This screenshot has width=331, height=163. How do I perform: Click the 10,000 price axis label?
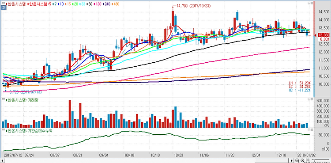click(x=323, y=84)
